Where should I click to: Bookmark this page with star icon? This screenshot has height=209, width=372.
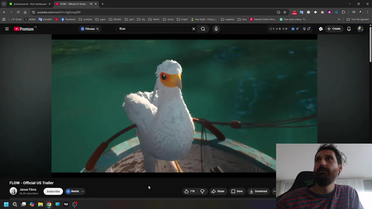(285, 12)
